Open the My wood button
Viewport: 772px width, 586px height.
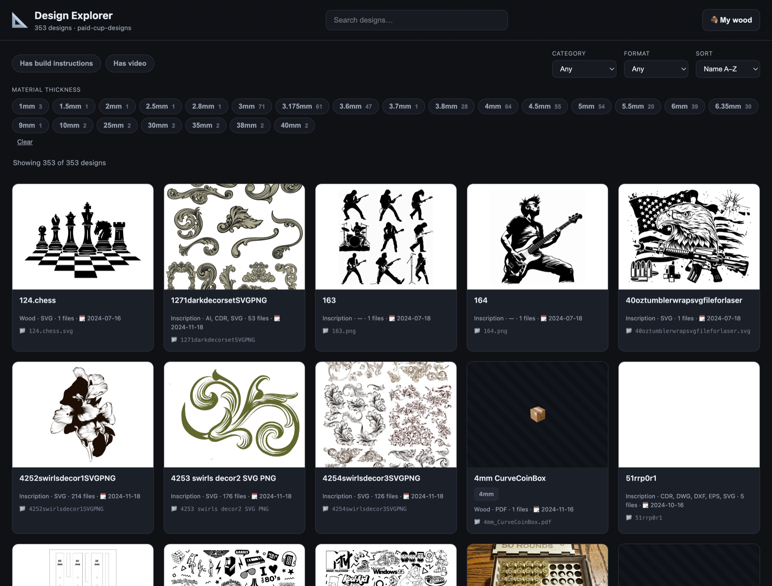(x=731, y=20)
